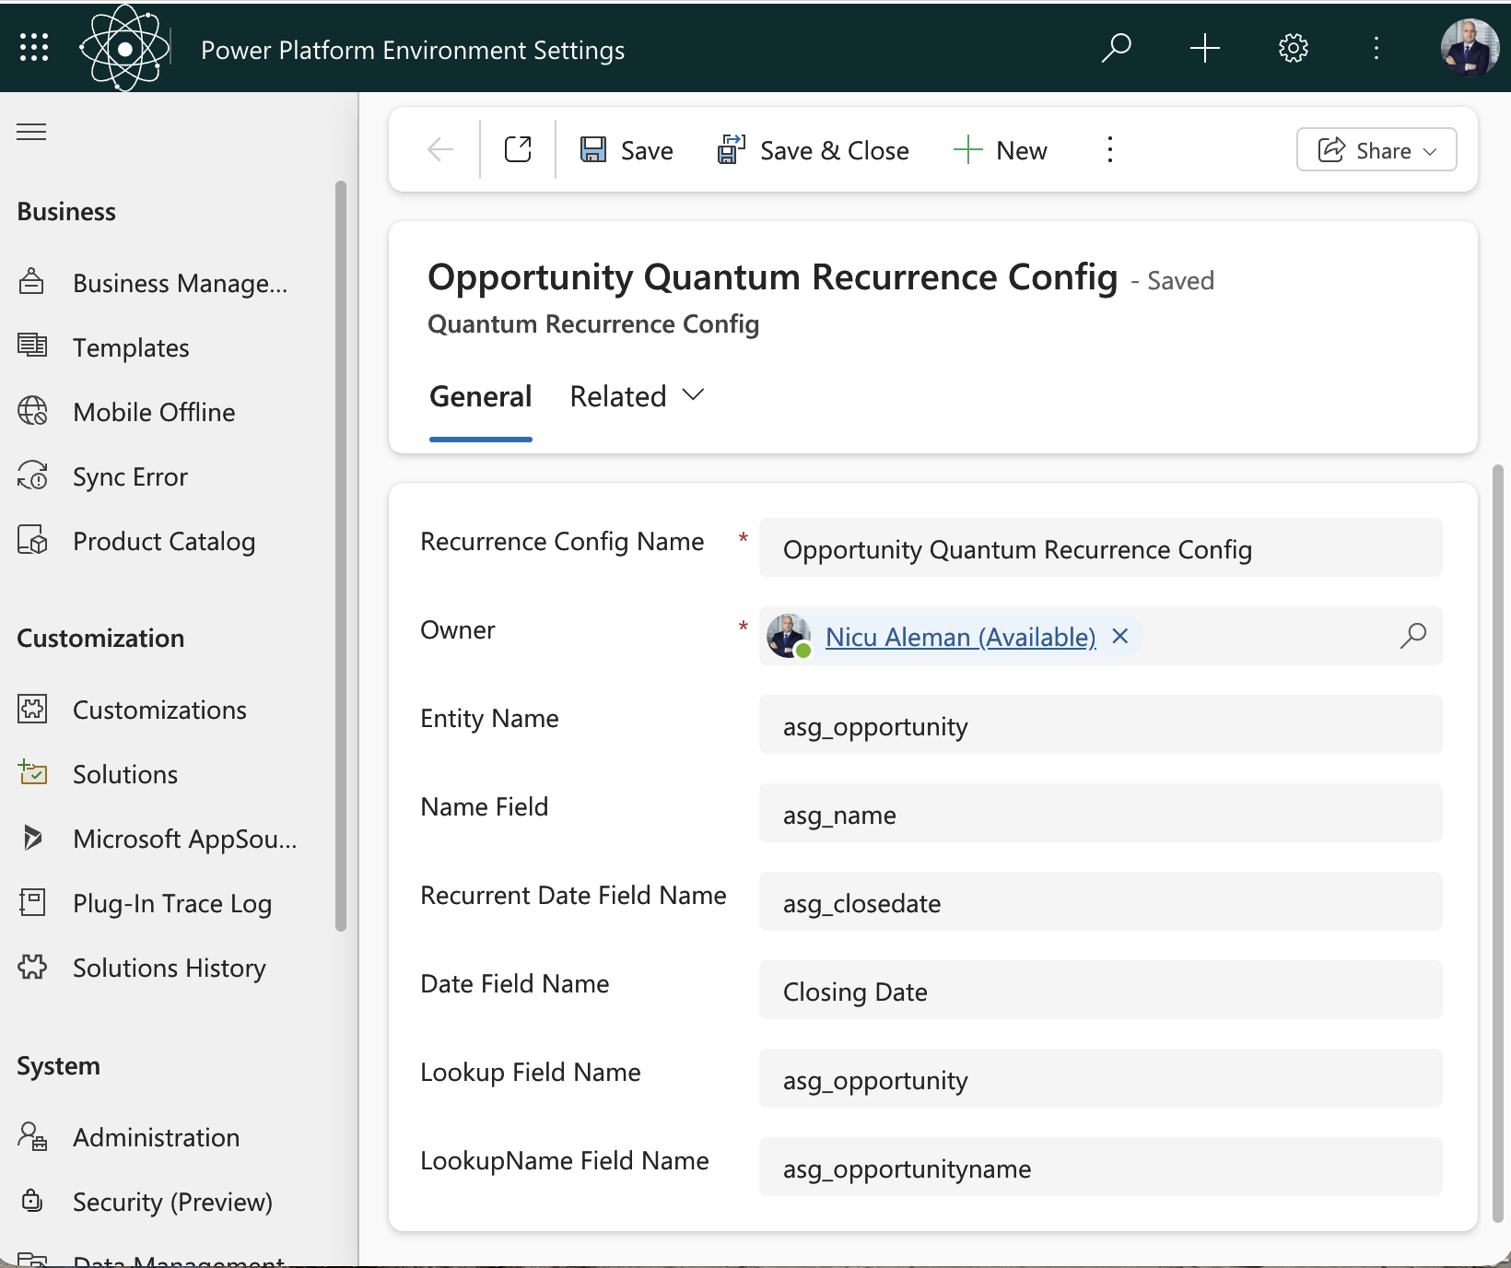Open Solutions in the sidebar
1511x1268 pixels.
(125, 774)
